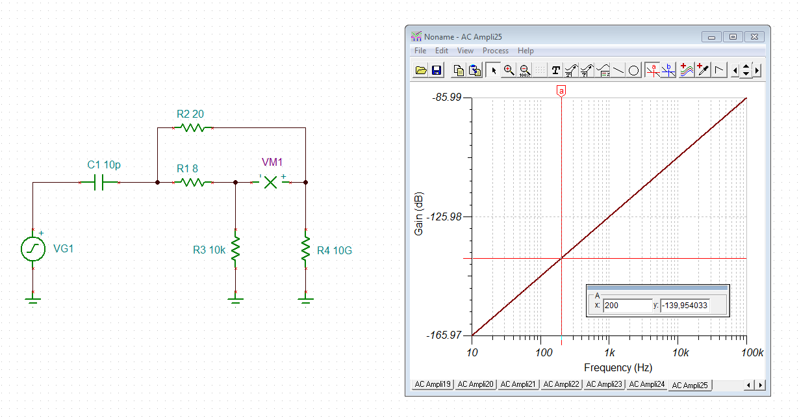Select the pointer tool in the toolbar
The image size is (799, 420).
[x=494, y=70]
